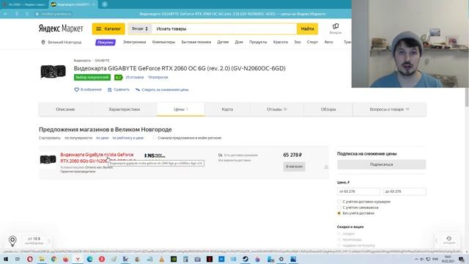Click the KNS shop logo

click(x=155, y=155)
